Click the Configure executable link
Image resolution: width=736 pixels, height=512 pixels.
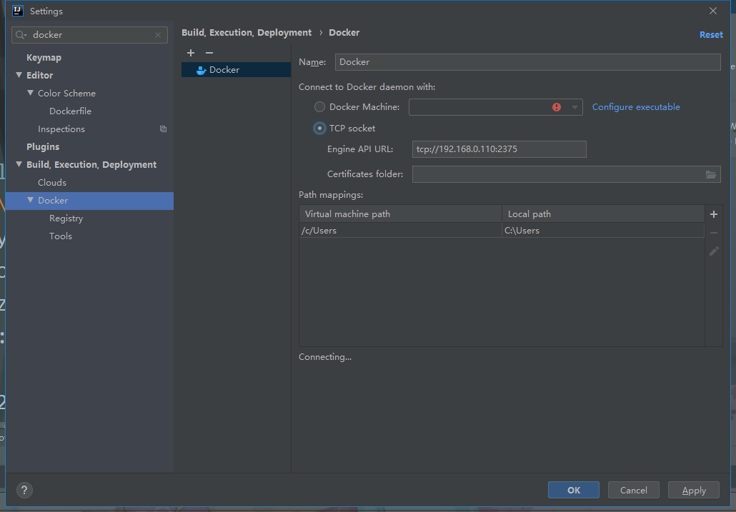pos(636,107)
